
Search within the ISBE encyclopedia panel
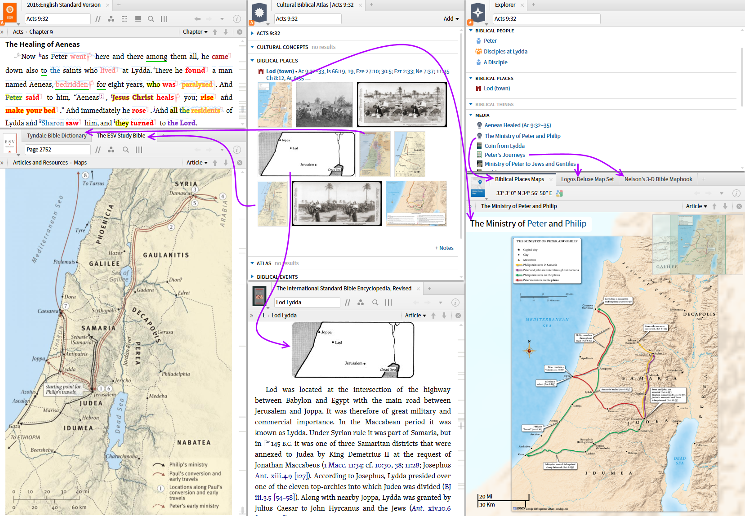pos(375,302)
